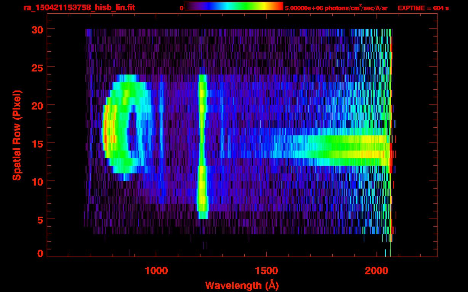The height and width of the screenshot is (292, 468).
Task: Select the 1000 wavelength tick label
Action: point(156,271)
